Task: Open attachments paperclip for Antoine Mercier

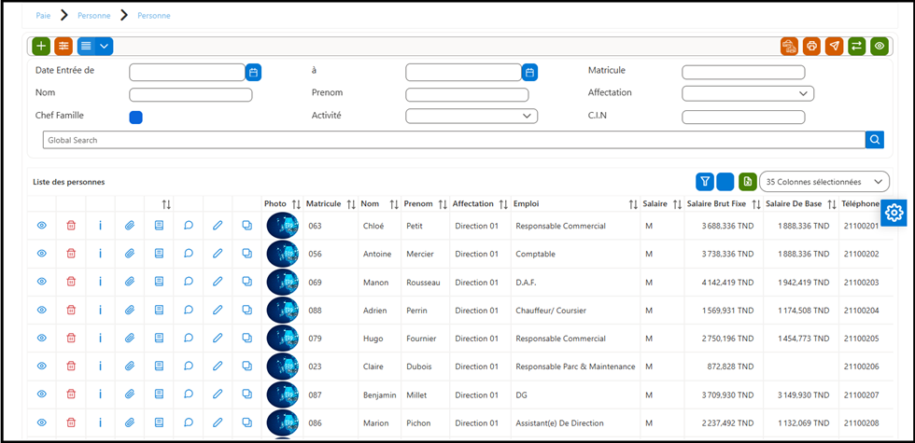Action: point(130,254)
